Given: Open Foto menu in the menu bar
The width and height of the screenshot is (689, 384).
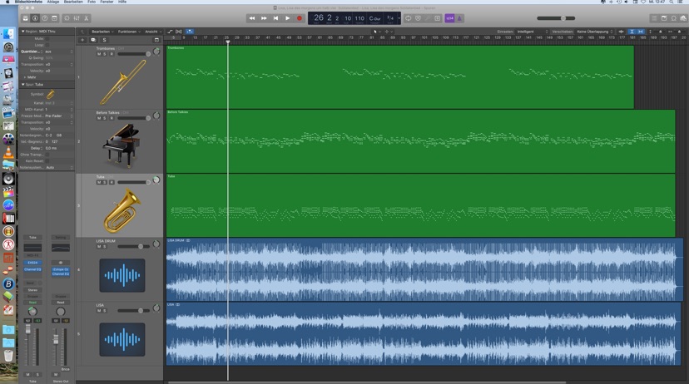Looking at the screenshot, I should pyautogui.click(x=92, y=2).
